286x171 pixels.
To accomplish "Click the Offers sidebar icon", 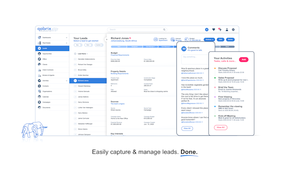I will click(x=40, y=59).
